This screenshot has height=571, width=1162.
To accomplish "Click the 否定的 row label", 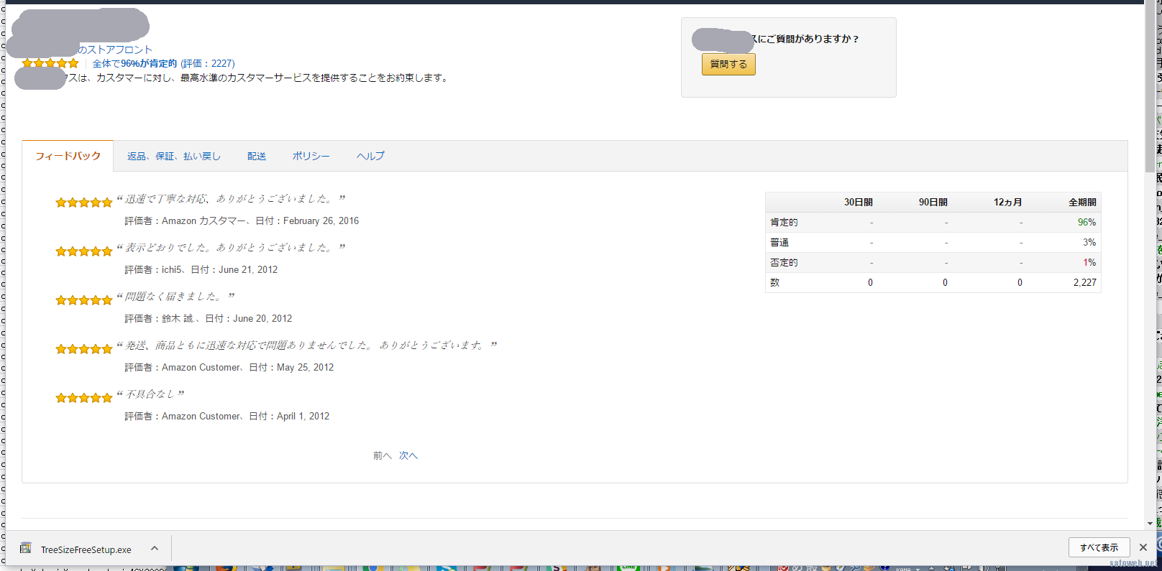I will pos(784,262).
